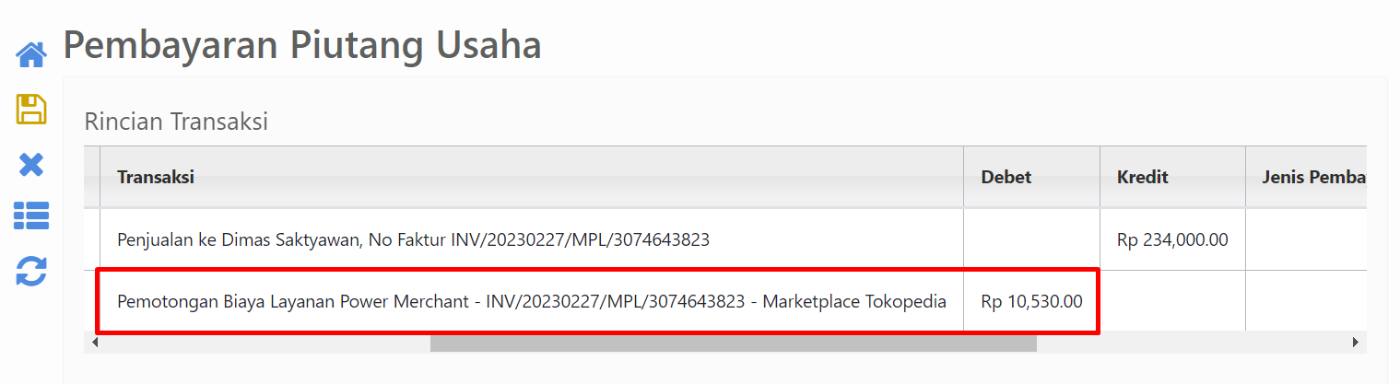
Task: Click the Rincian Transaksi section heading
Action: tap(176, 121)
